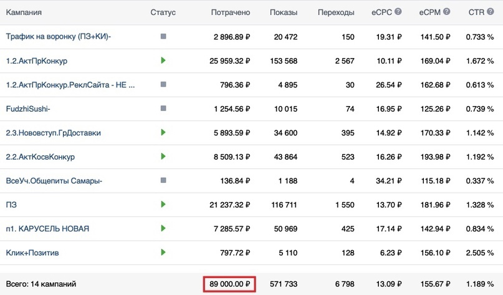Image resolution: width=503 pixels, height=295 pixels.
Task: Click CTR value 2.505 %
Action: (480, 253)
